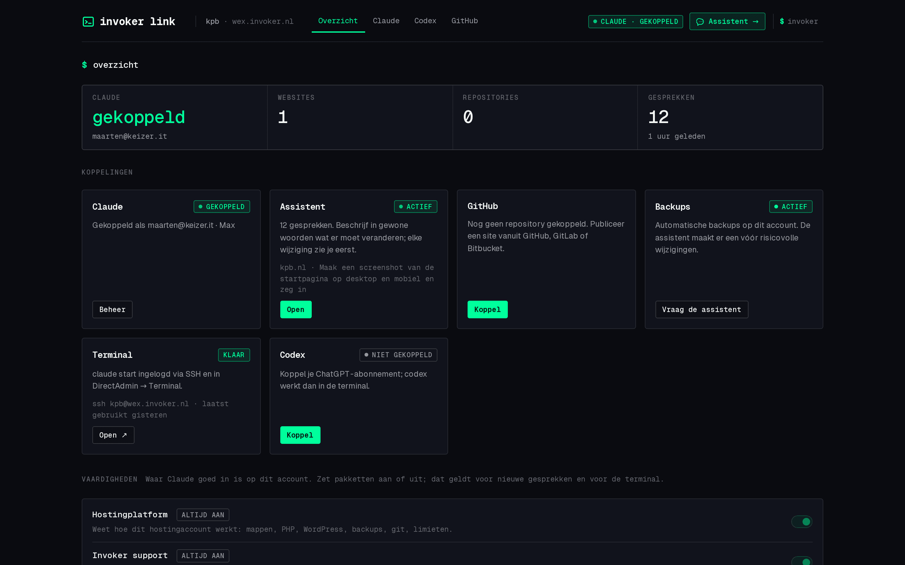Open the GitHub tab
Screen dimensions: 905x565
coord(464,21)
